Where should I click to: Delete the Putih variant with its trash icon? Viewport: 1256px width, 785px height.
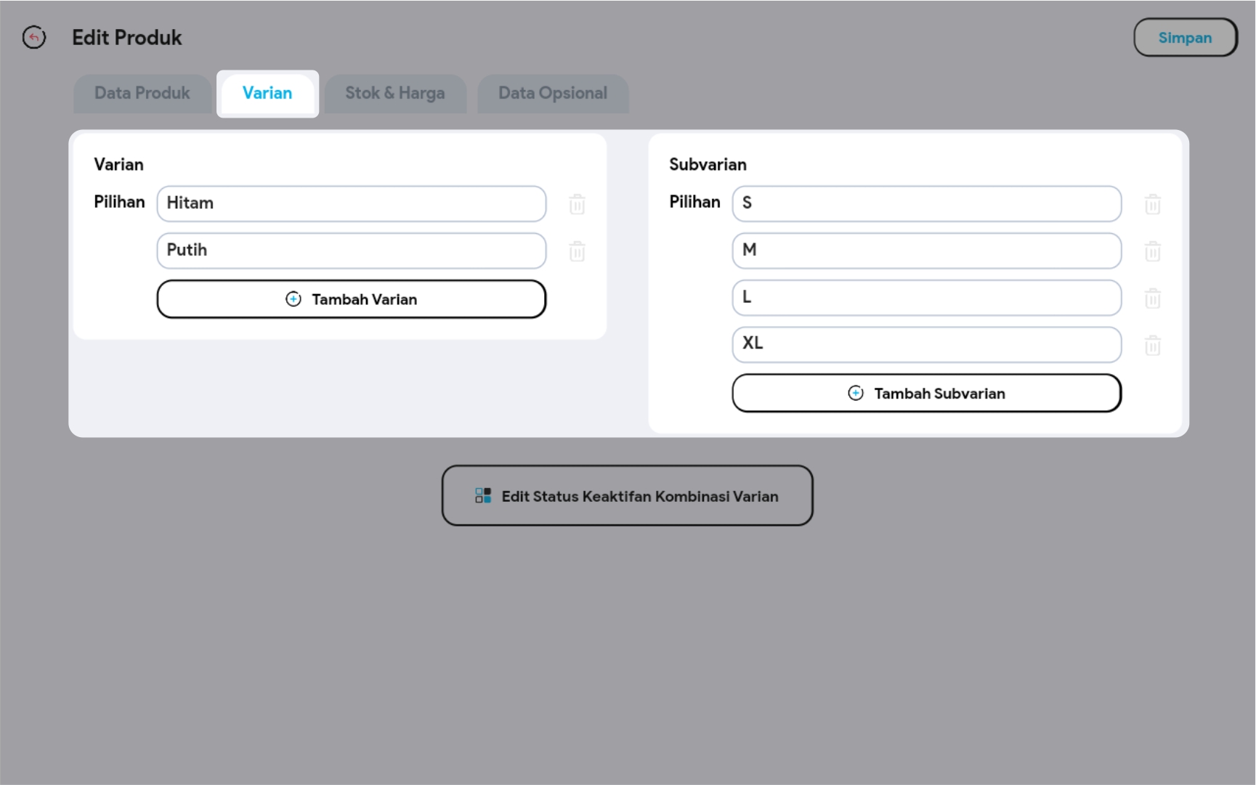(577, 251)
